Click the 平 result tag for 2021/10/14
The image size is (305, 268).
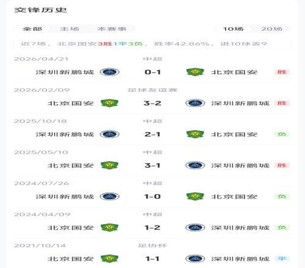(x=282, y=259)
